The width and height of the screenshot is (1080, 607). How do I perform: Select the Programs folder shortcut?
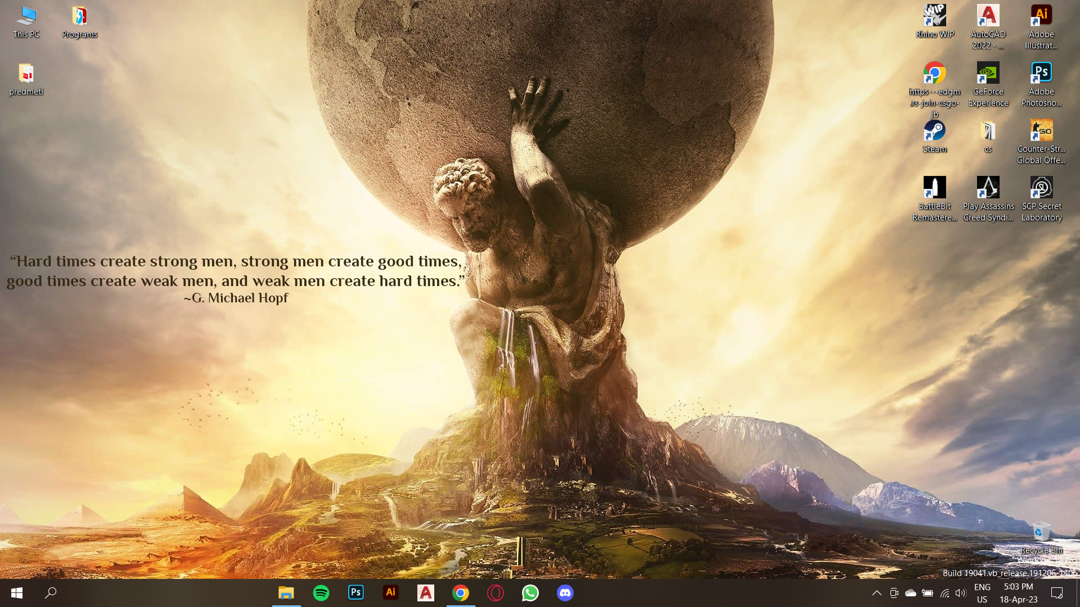click(79, 22)
